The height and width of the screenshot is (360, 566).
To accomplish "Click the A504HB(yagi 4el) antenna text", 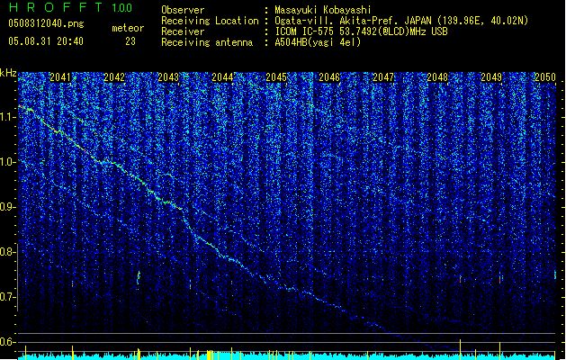I will pos(318,42).
